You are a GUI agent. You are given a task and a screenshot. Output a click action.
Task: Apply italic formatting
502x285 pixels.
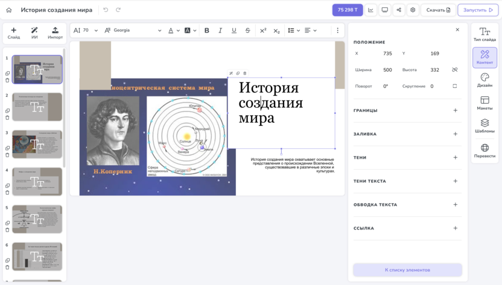(220, 30)
